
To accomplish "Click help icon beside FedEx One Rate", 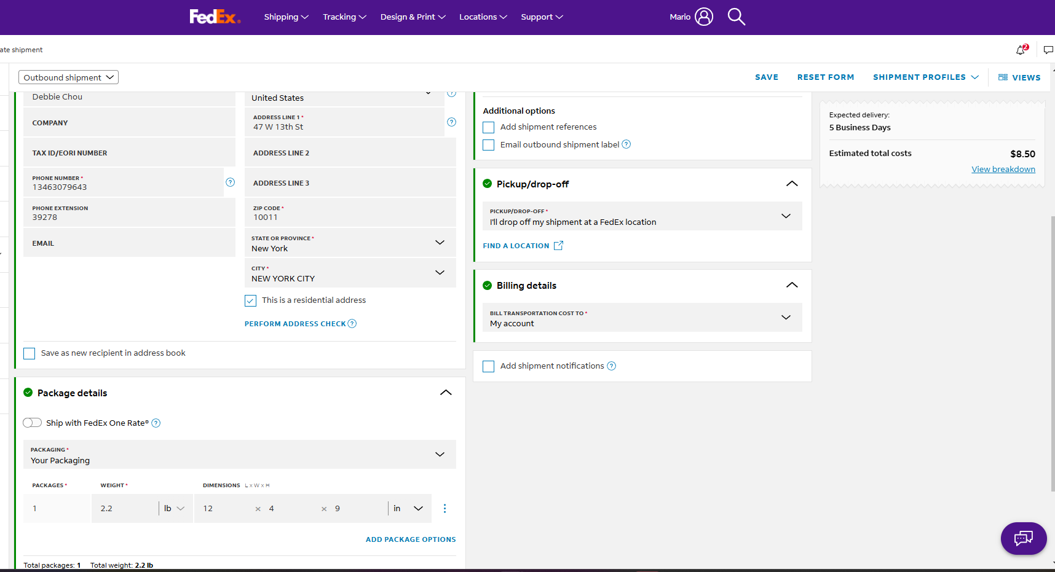I will coord(156,423).
